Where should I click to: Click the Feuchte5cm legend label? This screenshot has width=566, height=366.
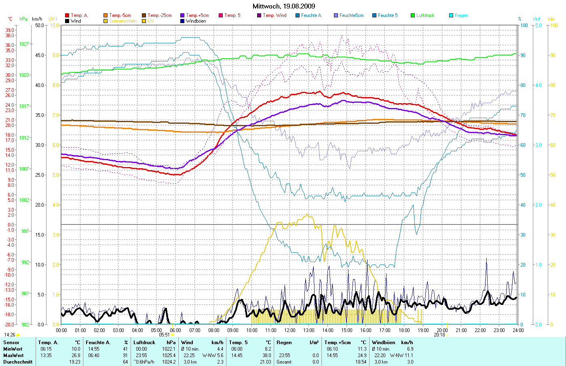coord(351,15)
